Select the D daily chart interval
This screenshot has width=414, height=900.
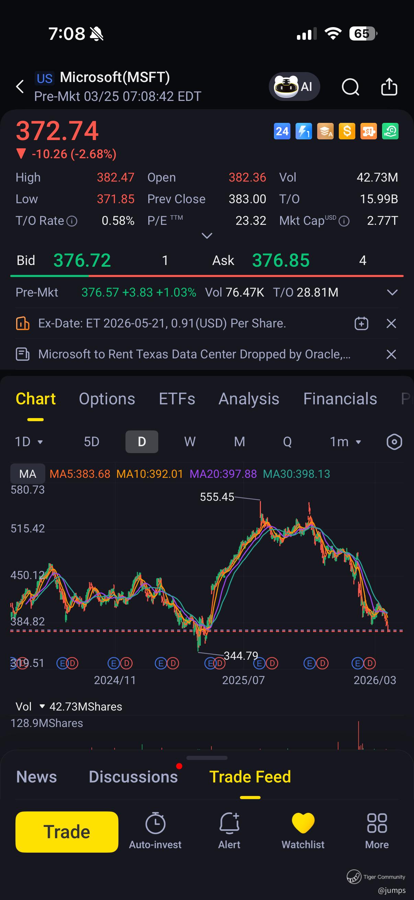[142, 442]
